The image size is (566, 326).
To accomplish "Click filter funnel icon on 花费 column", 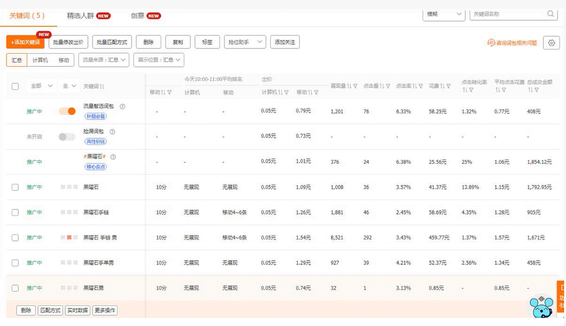I will [x=448, y=86].
